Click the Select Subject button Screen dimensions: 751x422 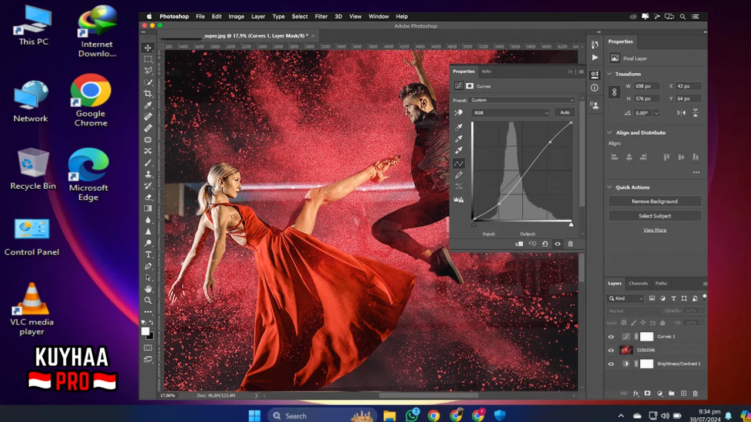coord(655,216)
